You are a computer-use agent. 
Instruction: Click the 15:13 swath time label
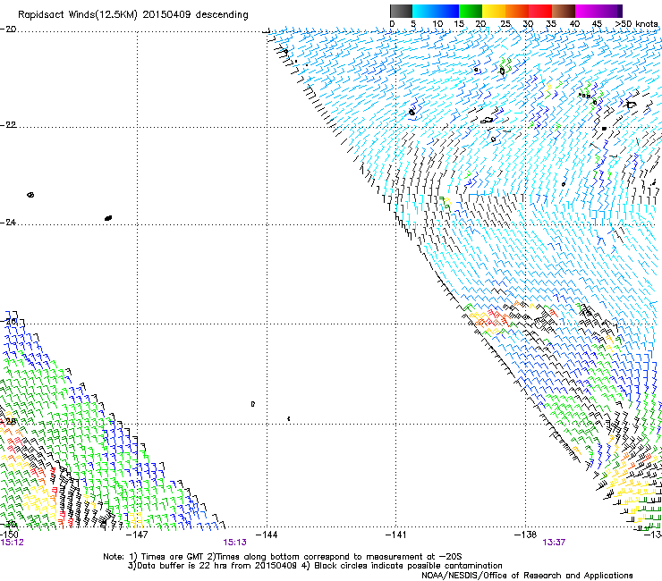click(x=234, y=543)
